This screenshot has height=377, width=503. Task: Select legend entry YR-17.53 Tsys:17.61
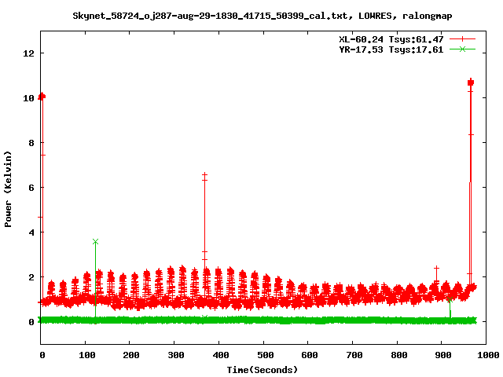click(391, 49)
